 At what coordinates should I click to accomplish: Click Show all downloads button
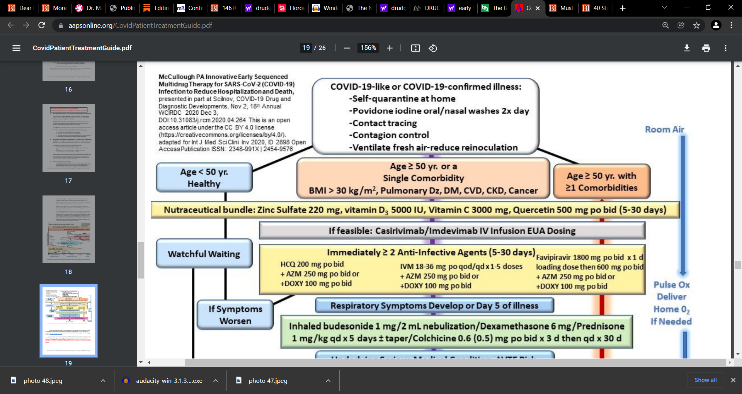705,380
